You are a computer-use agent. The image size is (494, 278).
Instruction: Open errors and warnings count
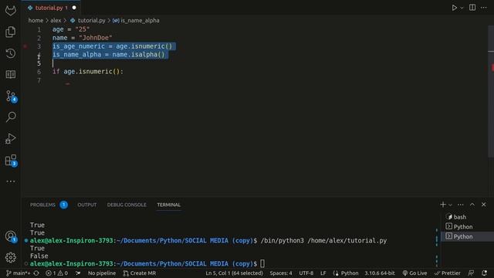(56, 273)
